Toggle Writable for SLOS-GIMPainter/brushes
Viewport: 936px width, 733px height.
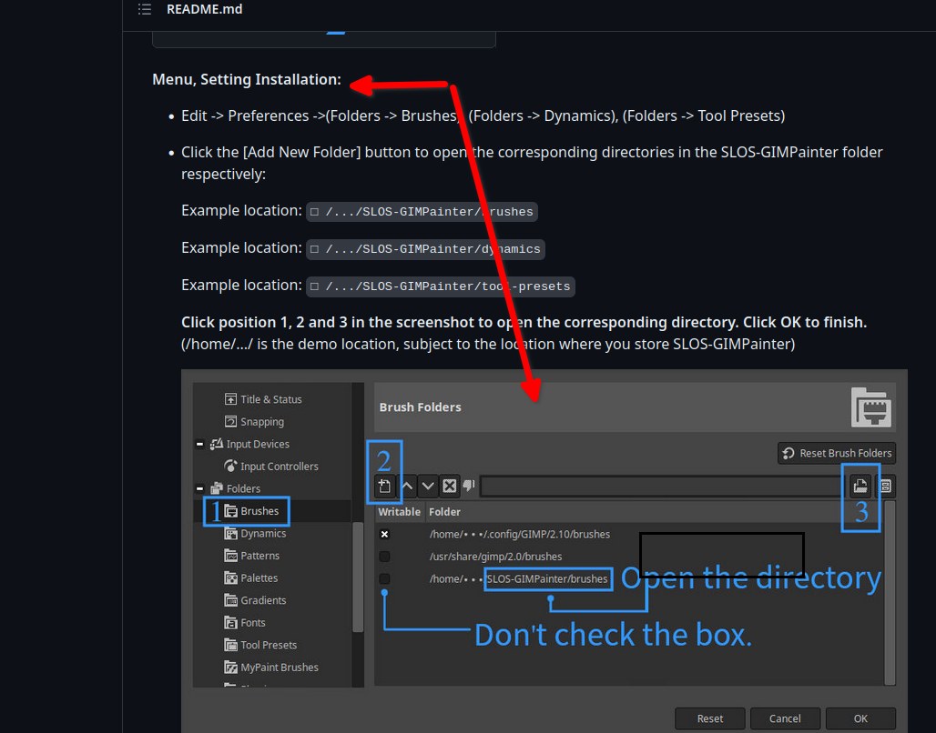(x=384, y=578)
